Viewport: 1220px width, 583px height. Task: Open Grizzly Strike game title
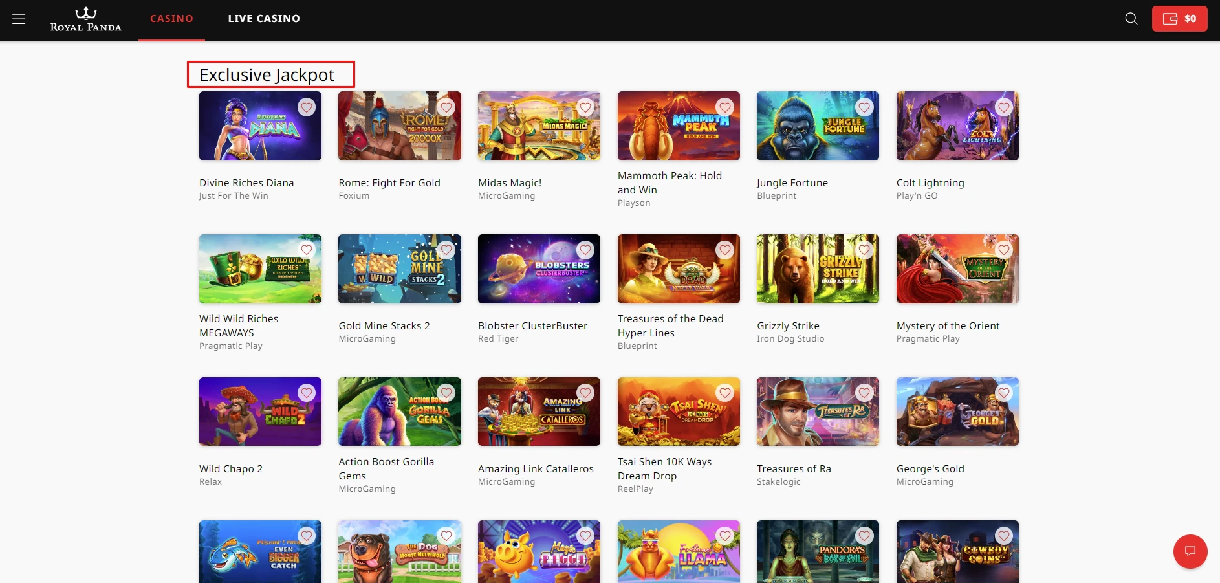click(788, 325)
